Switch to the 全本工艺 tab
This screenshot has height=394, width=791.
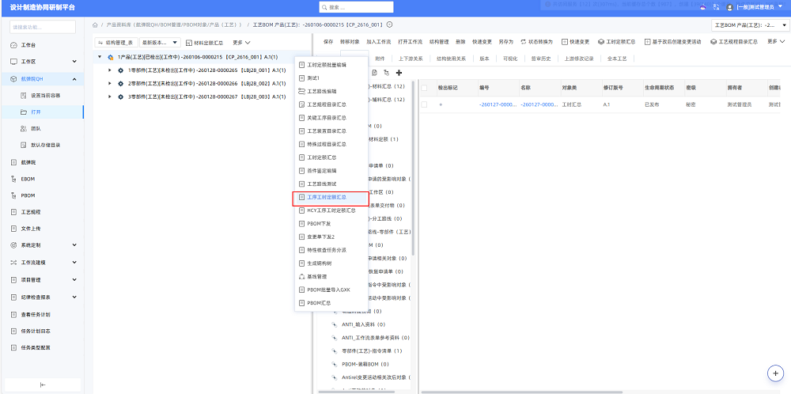coord(617,59)
